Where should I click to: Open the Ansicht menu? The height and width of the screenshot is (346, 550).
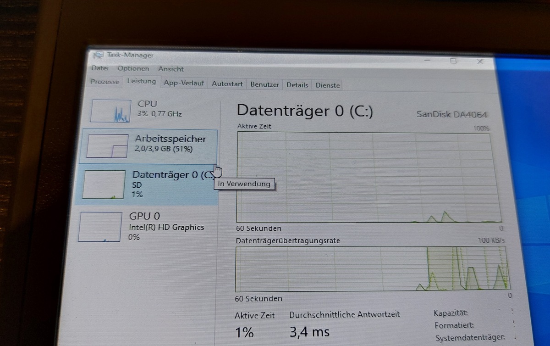(171, 69)
